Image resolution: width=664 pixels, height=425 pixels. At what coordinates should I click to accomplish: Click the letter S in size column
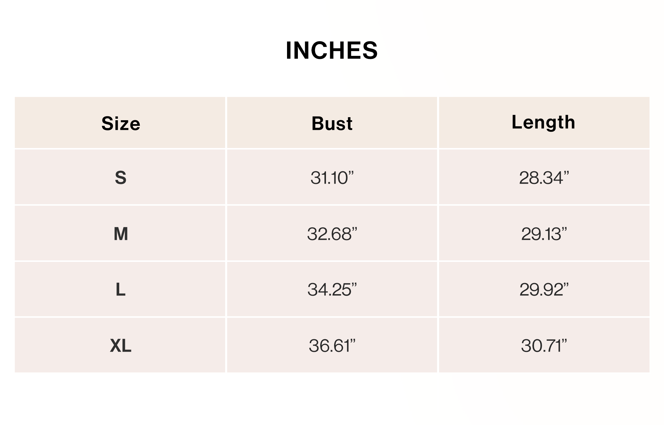click(x=120, y=178)
